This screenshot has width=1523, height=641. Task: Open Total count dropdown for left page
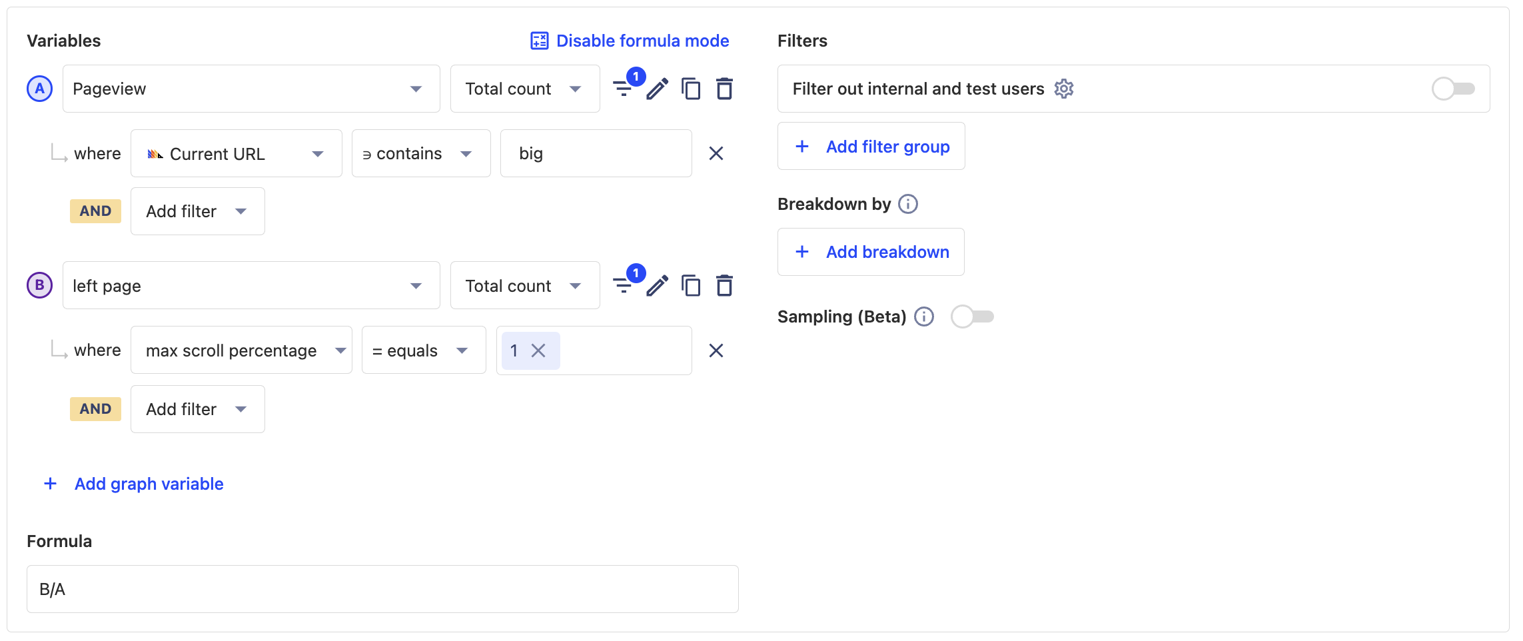[524, 286]
